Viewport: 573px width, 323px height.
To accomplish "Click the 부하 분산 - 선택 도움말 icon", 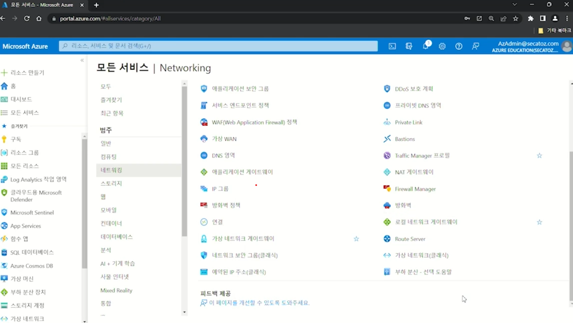I will pos(387,272).
